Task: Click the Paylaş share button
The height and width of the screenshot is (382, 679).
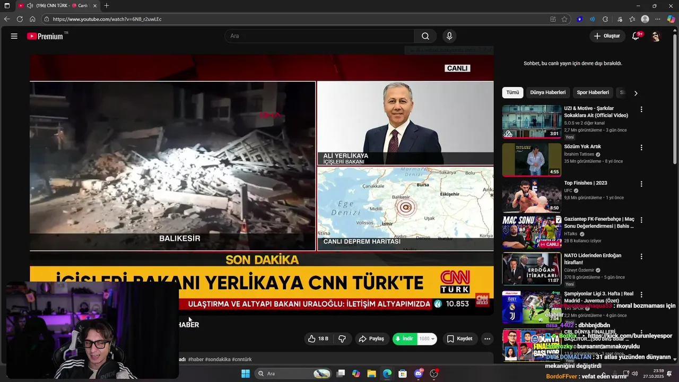Action: coord(371,338)
